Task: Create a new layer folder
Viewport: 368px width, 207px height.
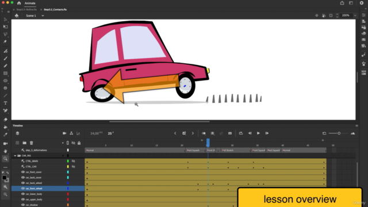Action: point(24,143)
